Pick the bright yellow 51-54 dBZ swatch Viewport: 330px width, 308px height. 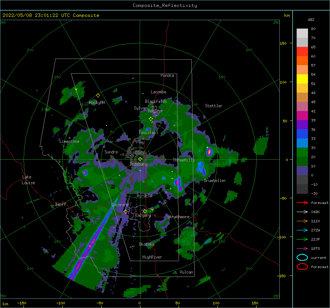(x=302, y=79)
